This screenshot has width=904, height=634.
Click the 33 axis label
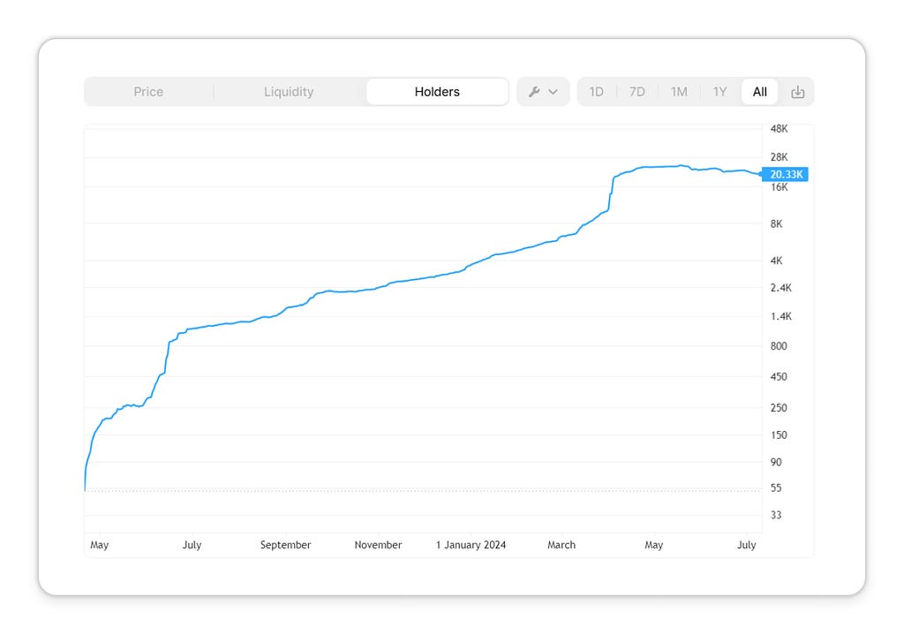(x=776, y=515)
